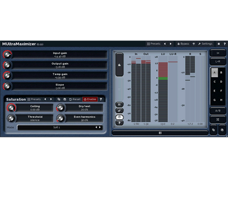Open the main Presets browser in title bar

153,44
